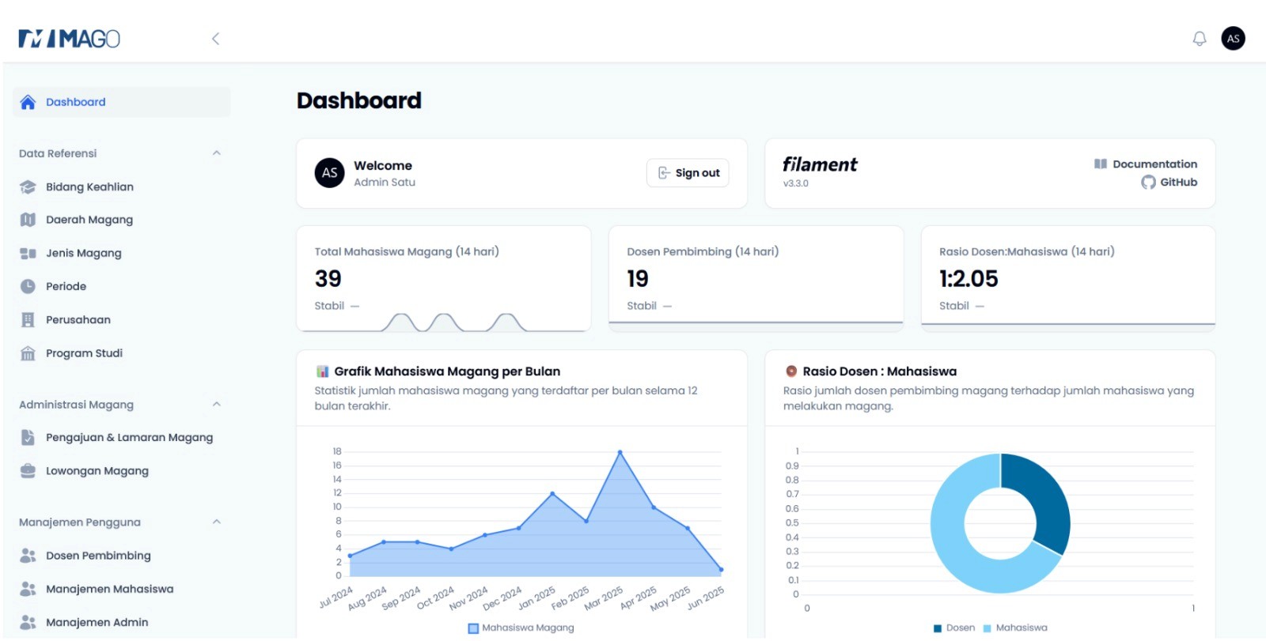This screenshot has width=1266, height=641.
Task: Click the Documentation book icon
Action: [x=1100, y=164]
